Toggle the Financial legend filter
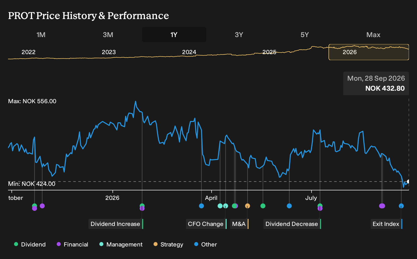The height and width of the screenshot is (259, 417). [x=73, y=244]
